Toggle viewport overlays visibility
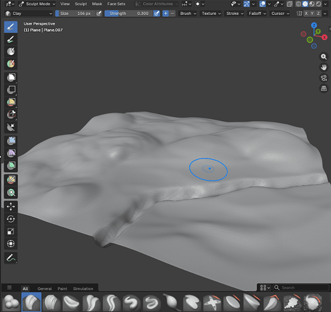This screenshot has height=312, width=331. (x=262, y=4)
